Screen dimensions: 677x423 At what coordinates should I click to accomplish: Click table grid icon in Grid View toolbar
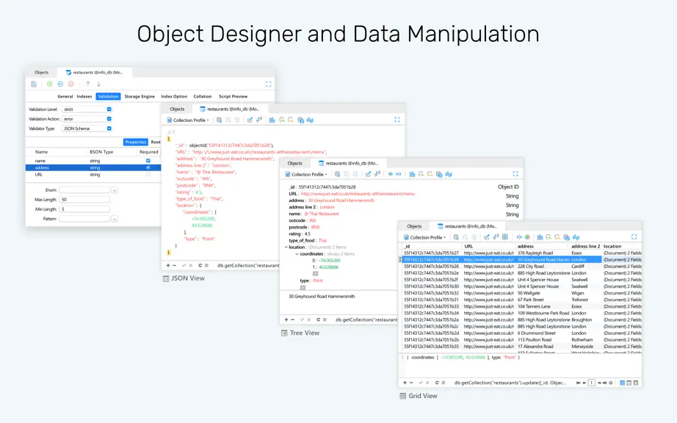click(504, 237)
